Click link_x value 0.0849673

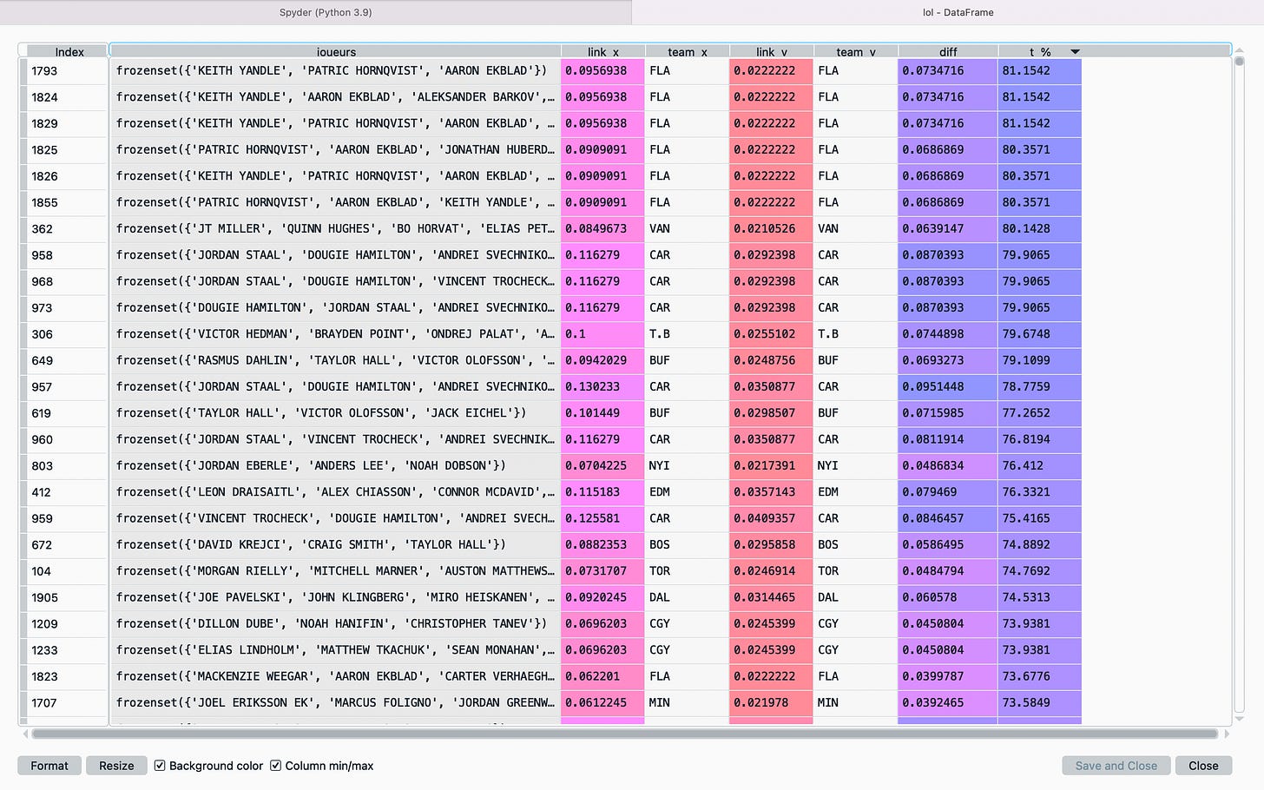point(602,229)
